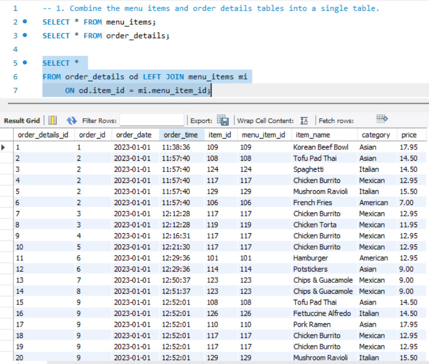Click the Hamburger cell in item_name

(x=310, y=258)
